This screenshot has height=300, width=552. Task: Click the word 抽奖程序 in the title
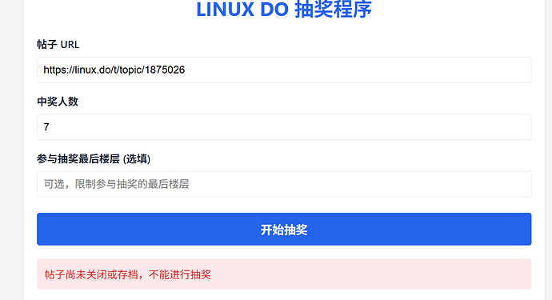click(333, 9)
